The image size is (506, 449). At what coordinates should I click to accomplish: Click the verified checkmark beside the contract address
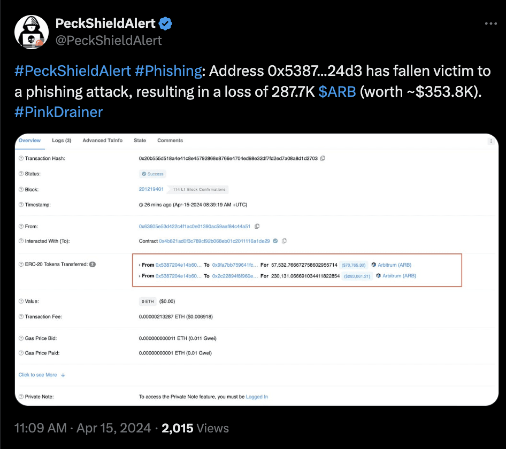pyautogui.click(x=275, y=241)
